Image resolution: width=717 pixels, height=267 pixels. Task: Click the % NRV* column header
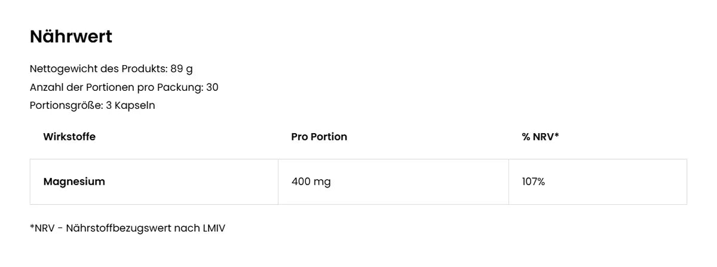(540, 137)
